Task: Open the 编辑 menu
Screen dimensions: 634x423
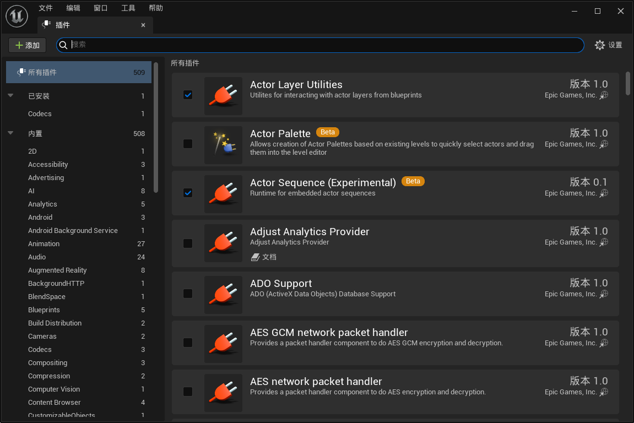Action: 73,8
